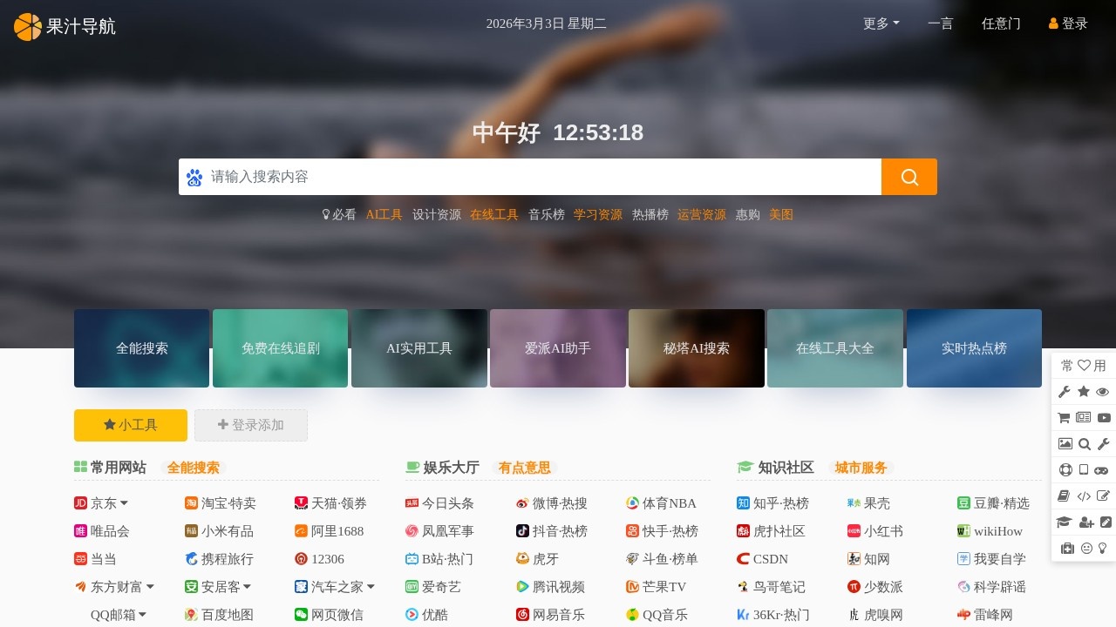Select the shopping cart icon in the sidebar

pyautogui.click(x=1065, y=417)
